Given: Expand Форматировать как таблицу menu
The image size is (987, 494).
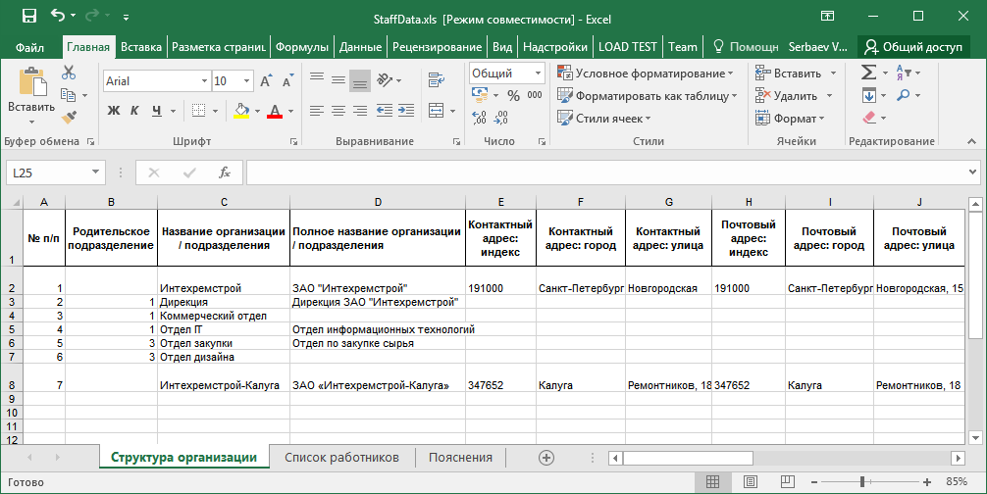Looking at the screenshot, I should tap(648, 95).
